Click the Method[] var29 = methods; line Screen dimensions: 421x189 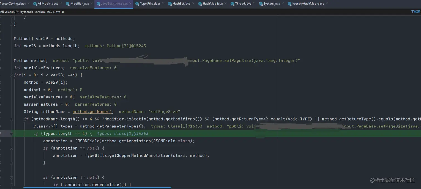45,39
